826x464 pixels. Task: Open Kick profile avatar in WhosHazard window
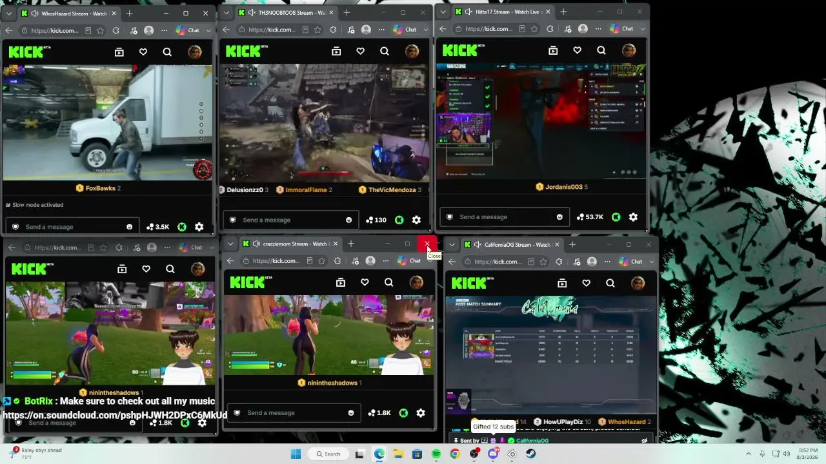pyautogui.click(x=194, y=52)
